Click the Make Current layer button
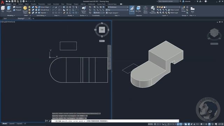Viewport: 224px width, 126px height. point(173,10)
